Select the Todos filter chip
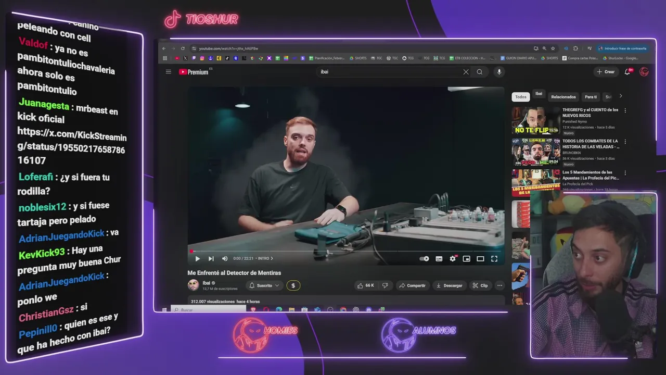 pyautogui.click(x=521, y=97)
